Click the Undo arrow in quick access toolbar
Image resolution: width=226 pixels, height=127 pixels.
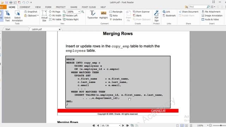24,2
